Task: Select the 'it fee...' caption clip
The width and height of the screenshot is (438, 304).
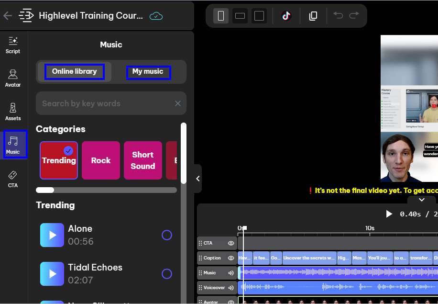Action: click(x=261, y=258)
